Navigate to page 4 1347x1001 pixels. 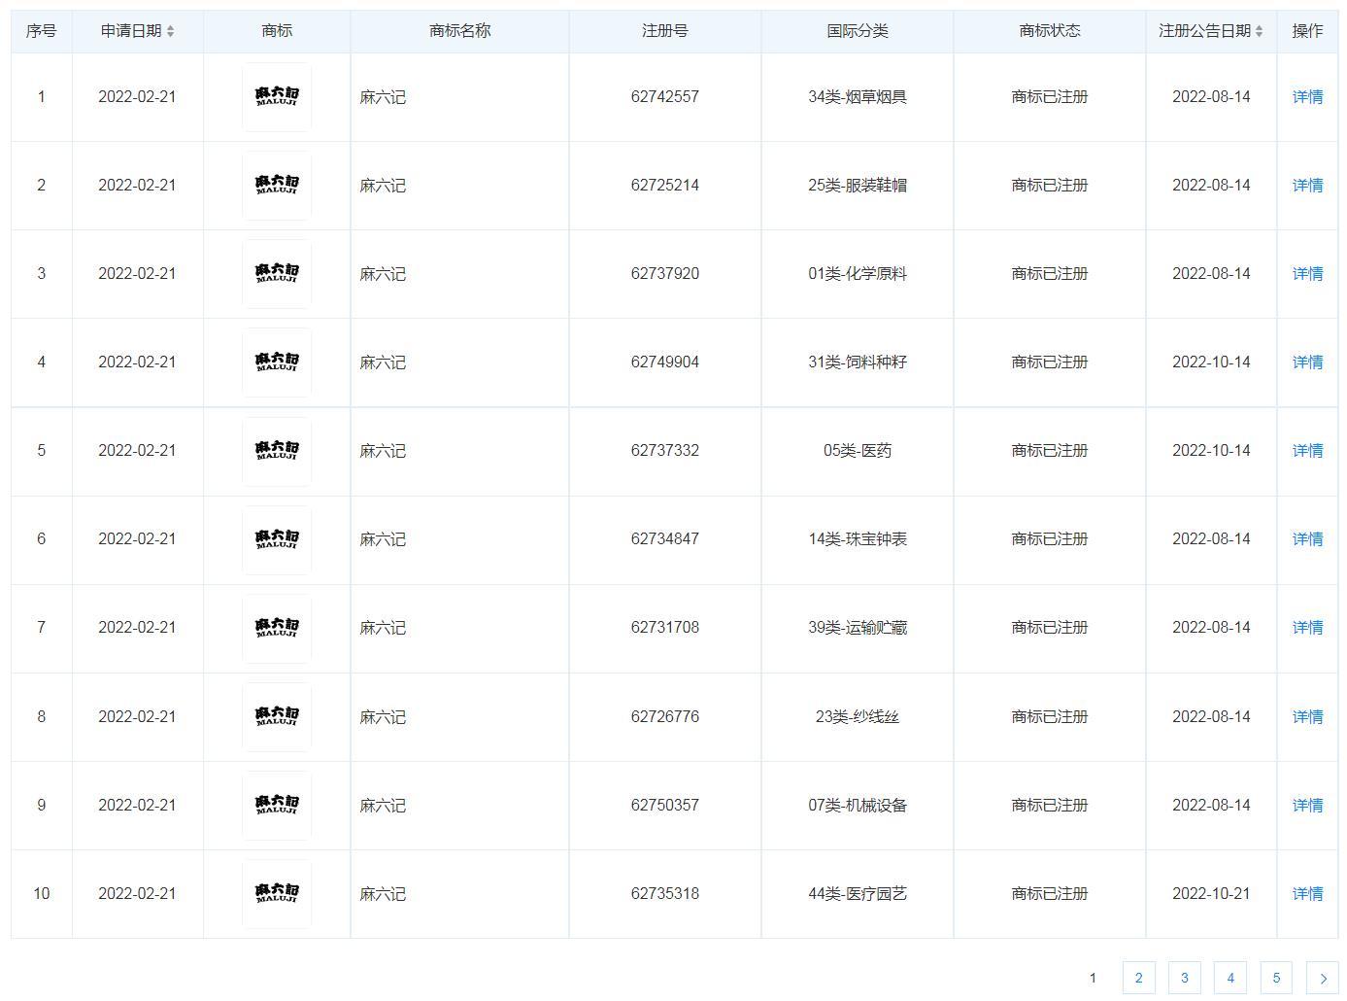(x=1230, y=979)
